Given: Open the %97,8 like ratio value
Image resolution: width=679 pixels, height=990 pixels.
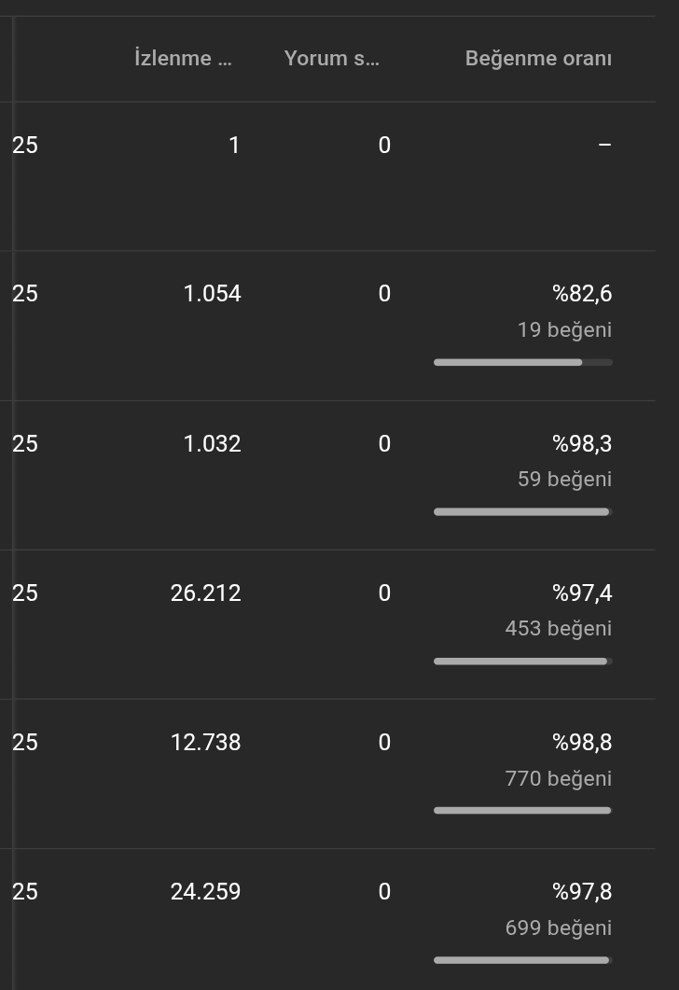Looking at the screenshot, I should coord(582,891).
